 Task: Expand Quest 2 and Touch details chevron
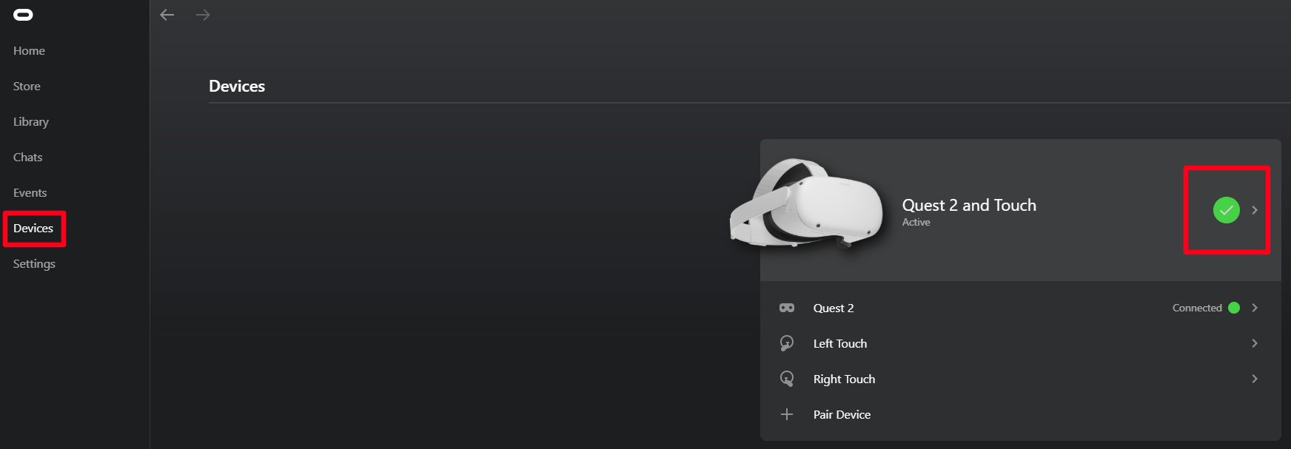pos(1255,210)
